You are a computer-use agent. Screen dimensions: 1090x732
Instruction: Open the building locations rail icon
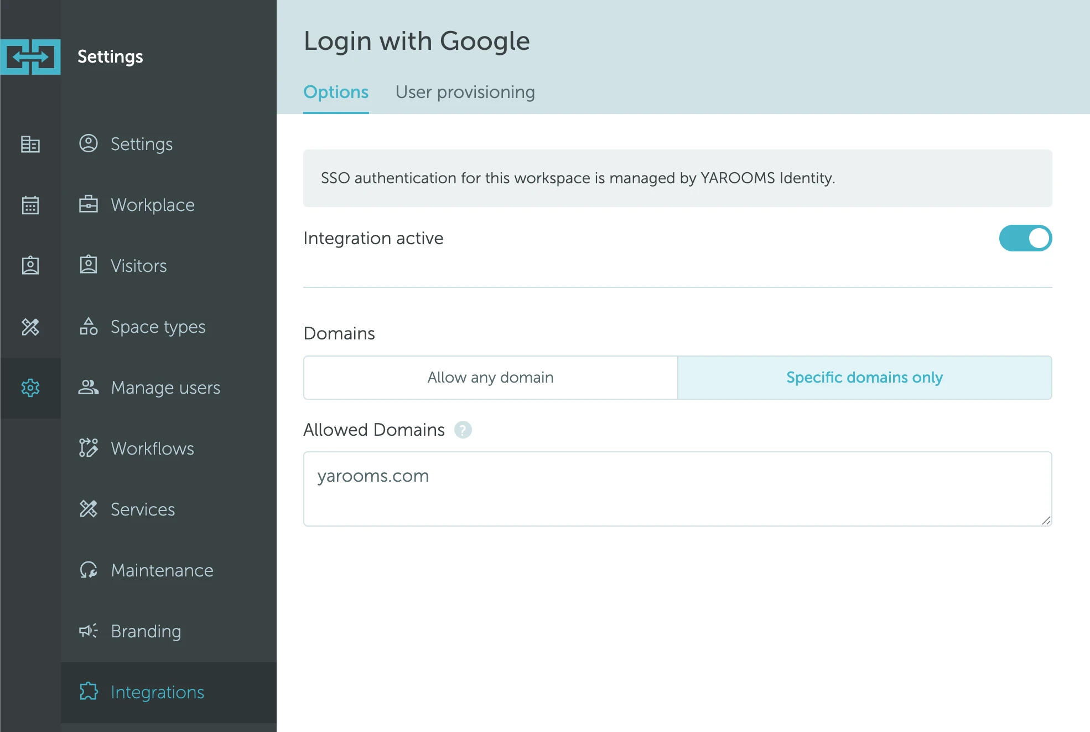(x=30, y=144)
